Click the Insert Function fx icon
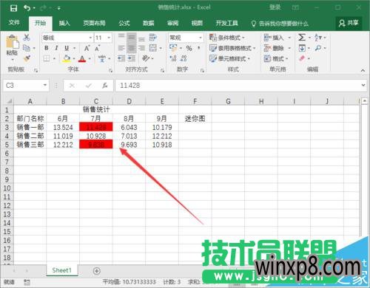 pyautogui.click(x=105, y=86)
